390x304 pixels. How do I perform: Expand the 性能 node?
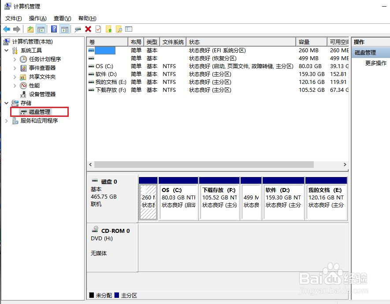click(15, 86)
